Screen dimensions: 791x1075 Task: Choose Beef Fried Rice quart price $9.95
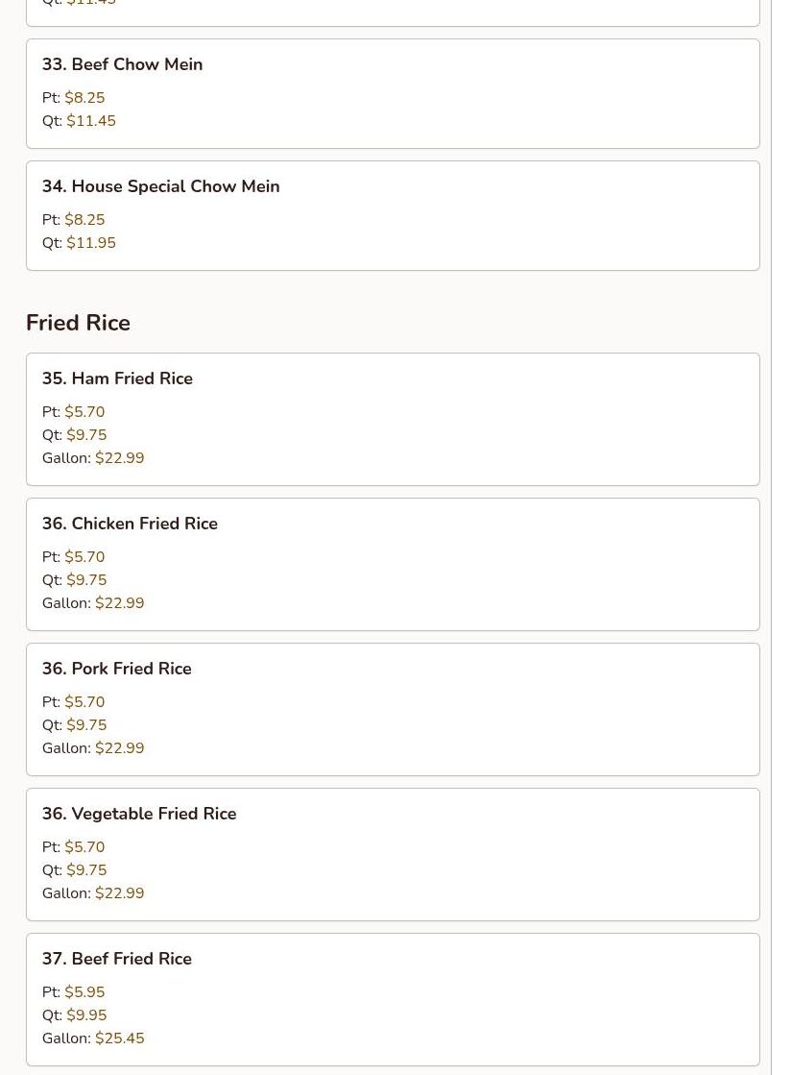[x=86, y=1015]
